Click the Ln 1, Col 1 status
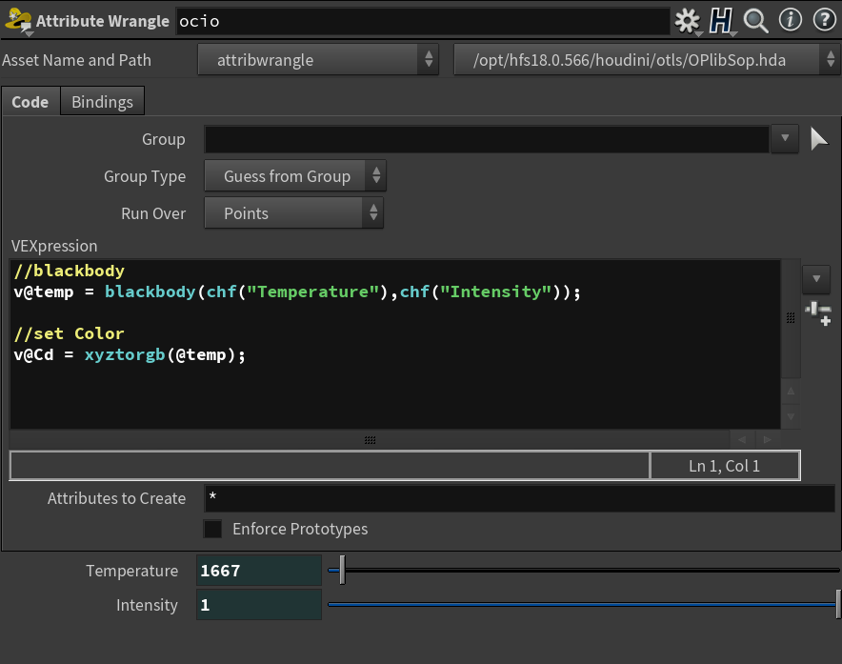 click(x=725, y=466)
